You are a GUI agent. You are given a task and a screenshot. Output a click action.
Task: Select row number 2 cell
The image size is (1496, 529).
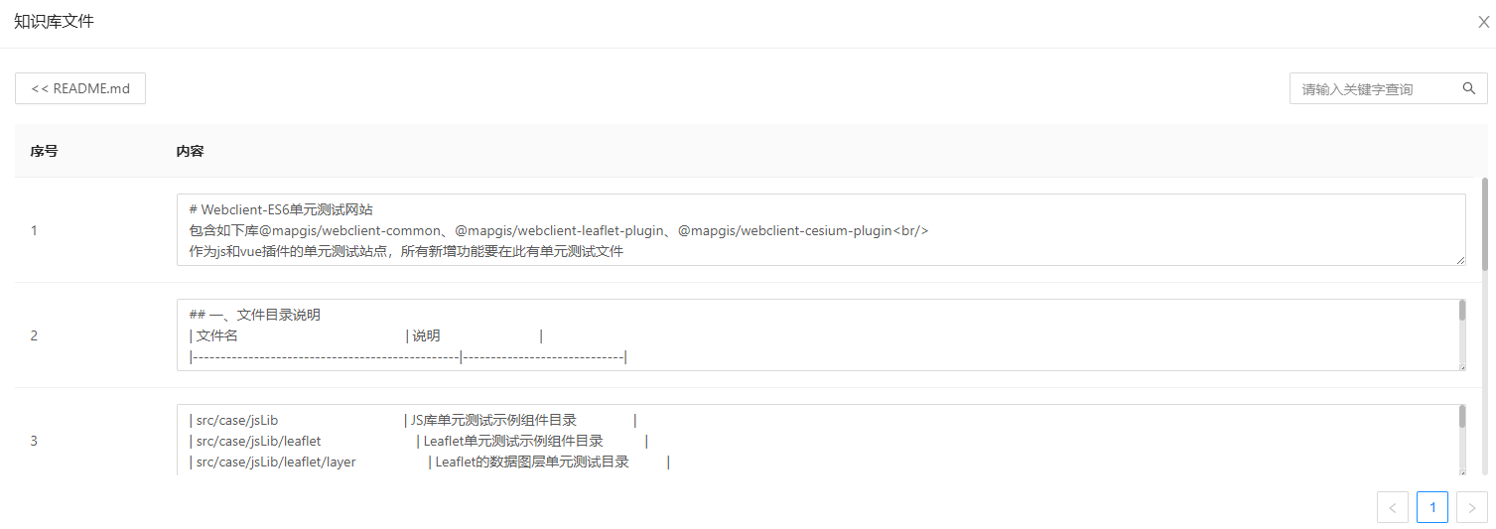(x=34, y=335)
